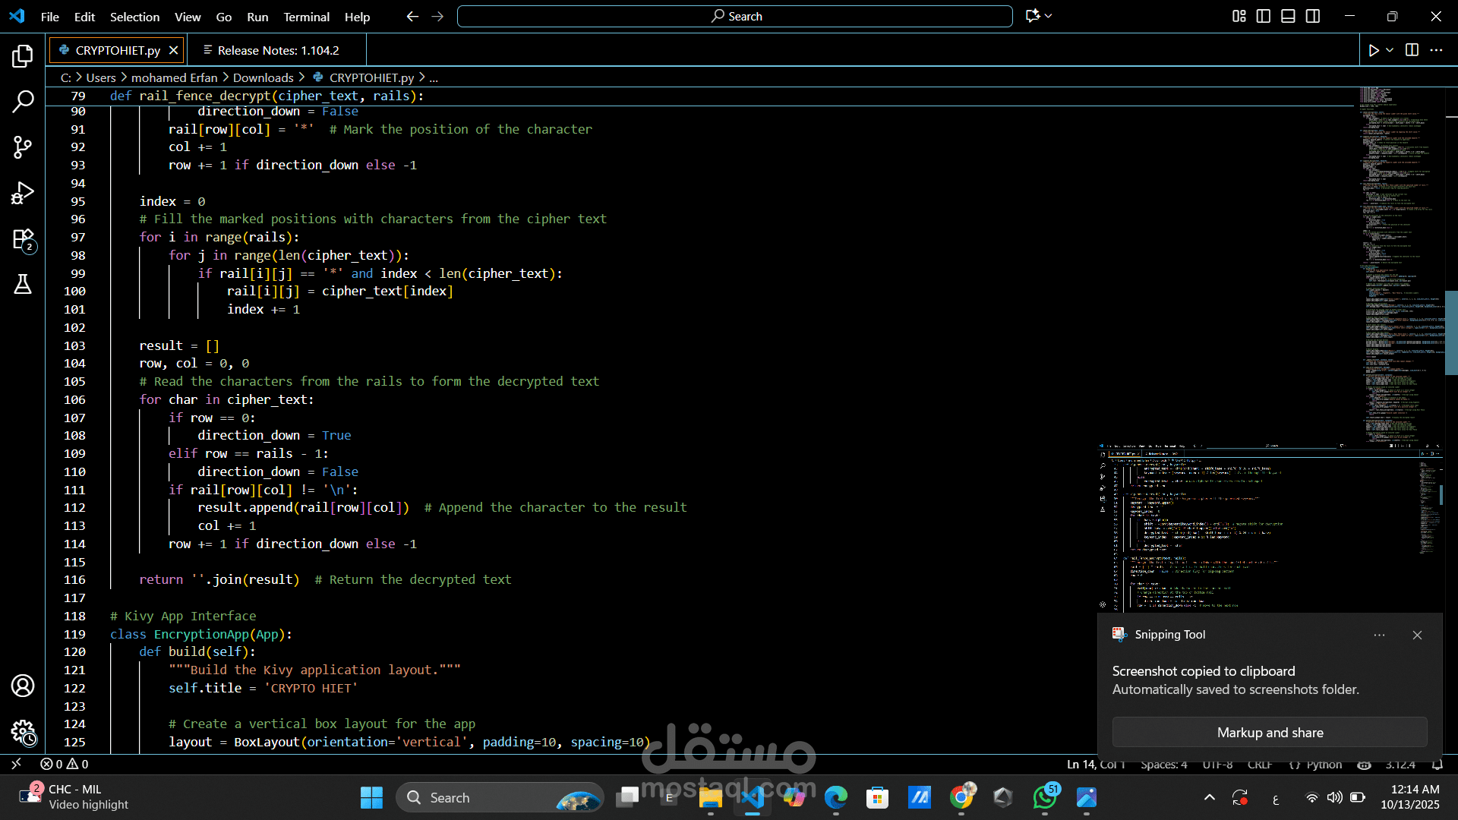Open the mohamed Erfan breadcrumb folder
This screenshot has height=820, width=1458.
[x=174, y=77]
